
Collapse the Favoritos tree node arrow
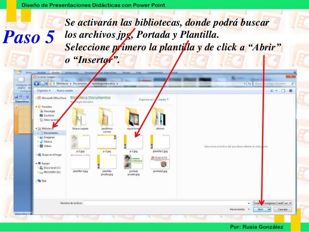(x=36, y=107)
